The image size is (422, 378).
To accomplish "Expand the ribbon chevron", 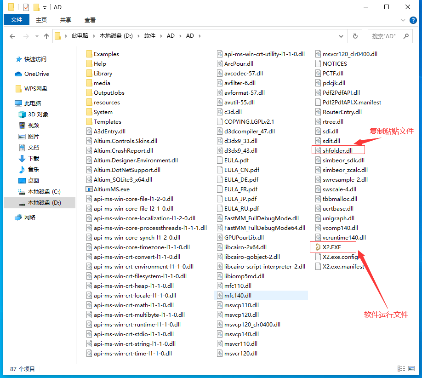I will click(403, 20).
